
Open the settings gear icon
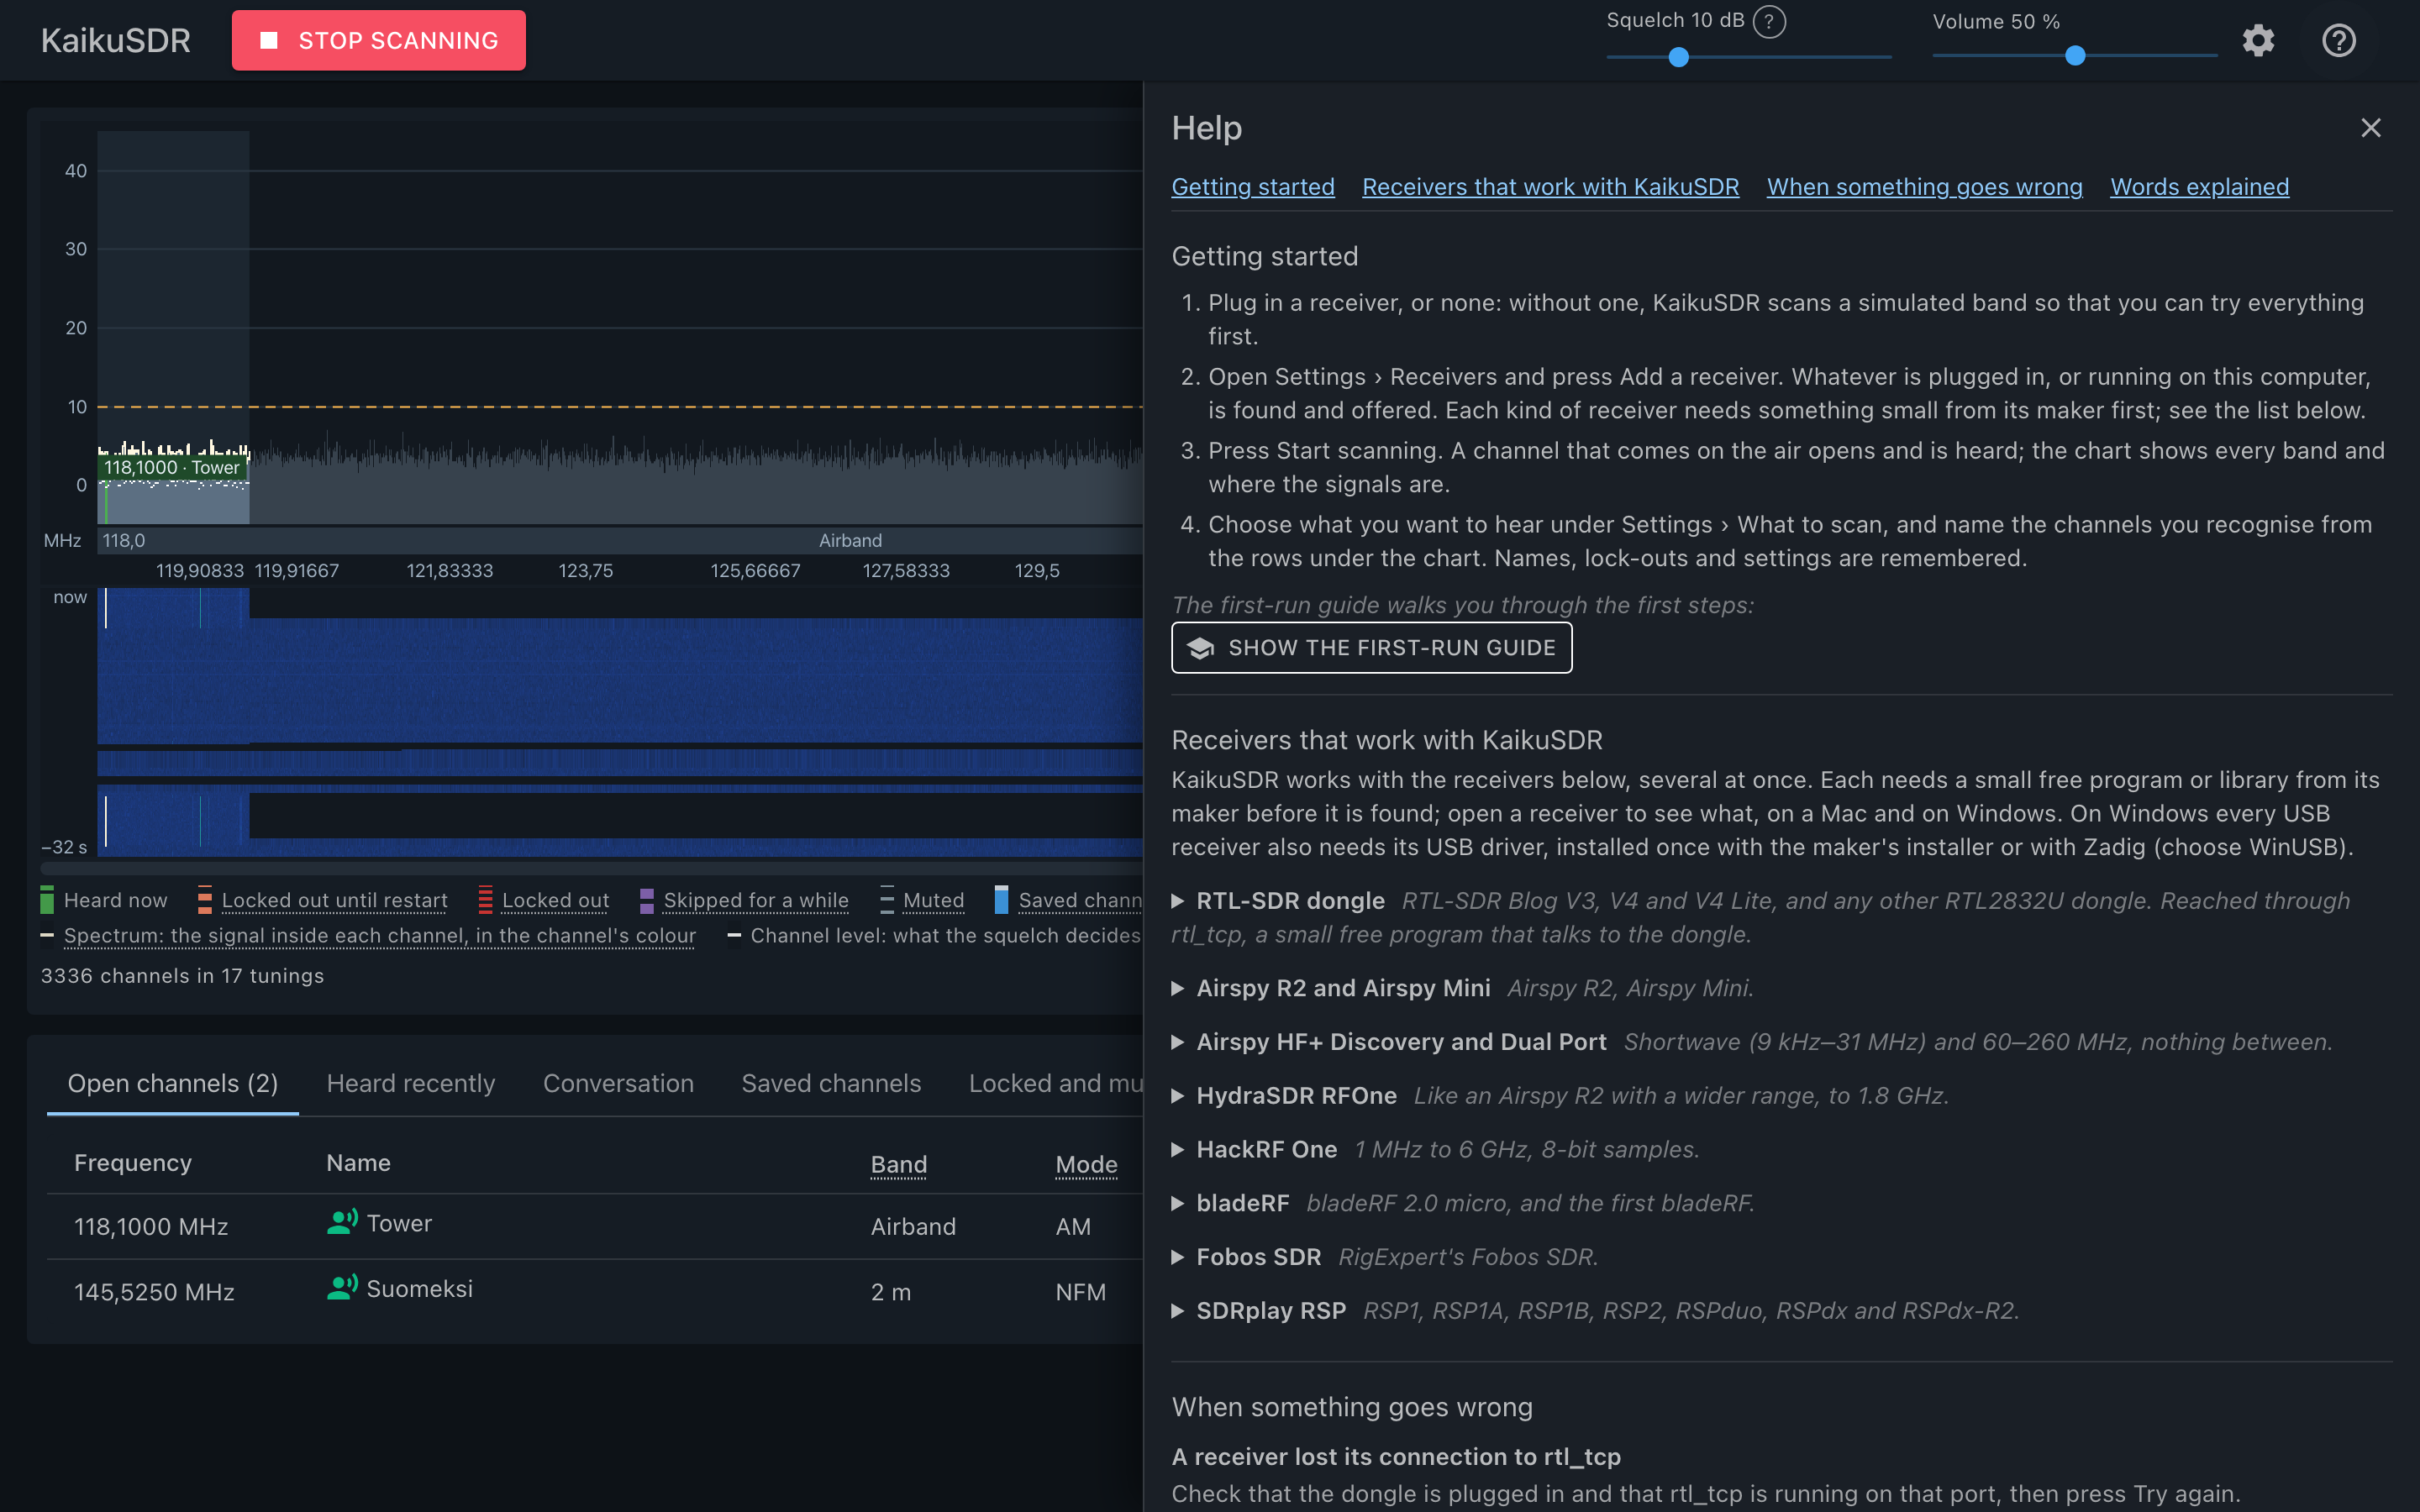coord(2258,41)
